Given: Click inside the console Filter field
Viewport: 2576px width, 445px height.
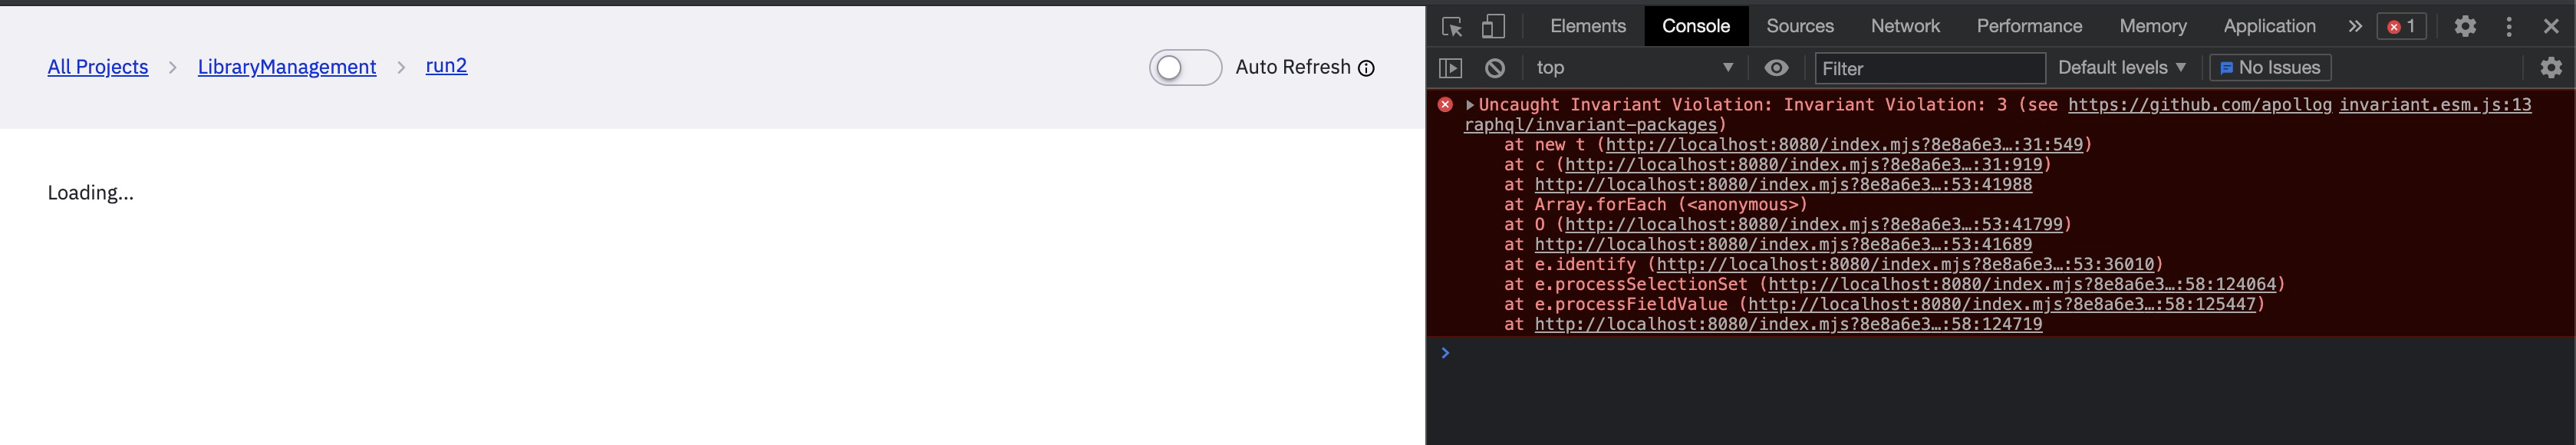Looking at the screenshot, I should coord(1930,68).
